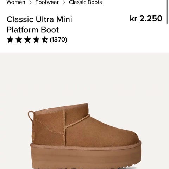Click the kr 2.250 price
The image size is (169, 169).
[146, 19]
